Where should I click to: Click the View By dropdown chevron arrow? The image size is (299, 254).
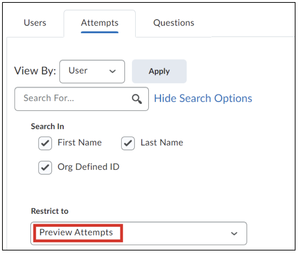(x=113, y=71)
